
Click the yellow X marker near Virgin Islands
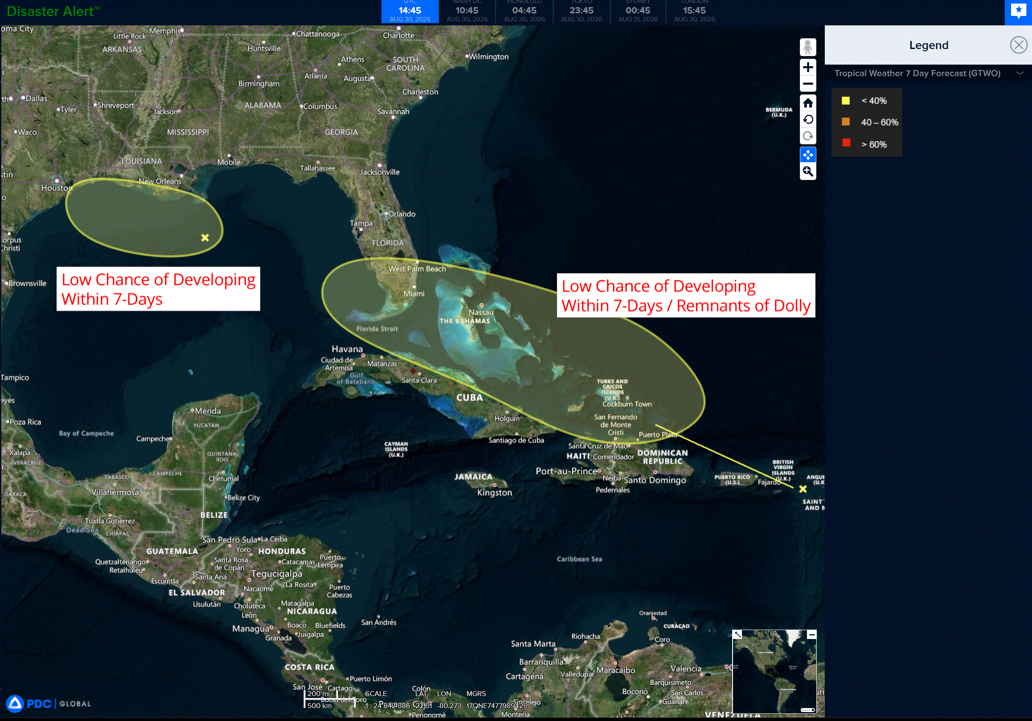point(803,488)
